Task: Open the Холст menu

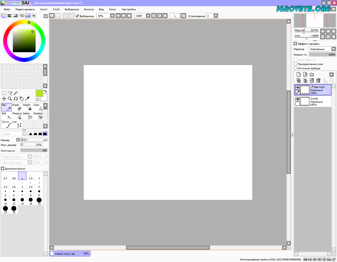Action: (44, 9)
